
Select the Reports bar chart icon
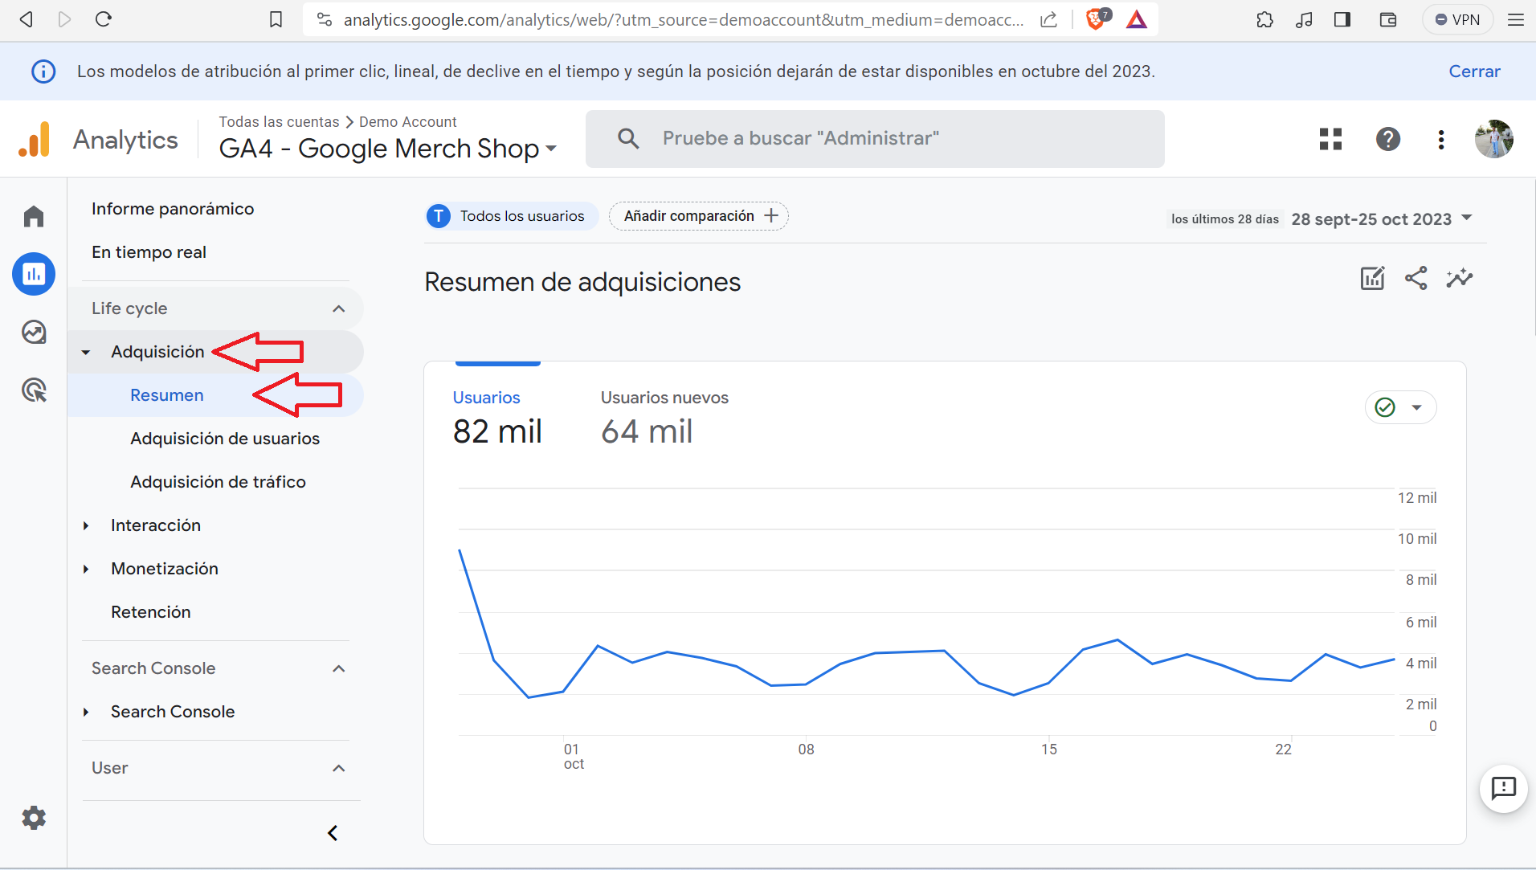(x=34, y=274)
